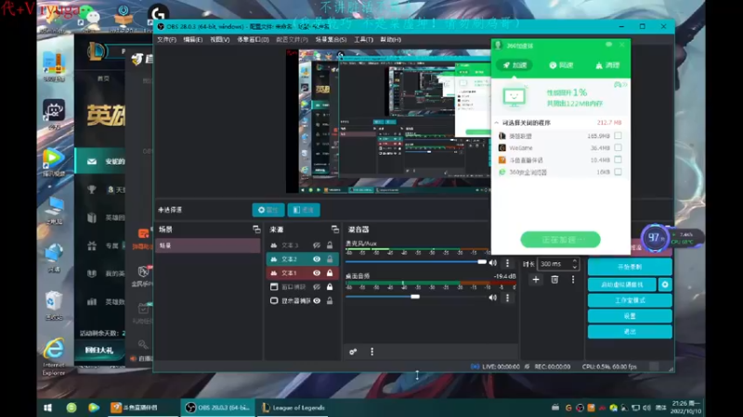
Task: Hide the 文本1 source via eye icon
Action: tap(317, 272)
